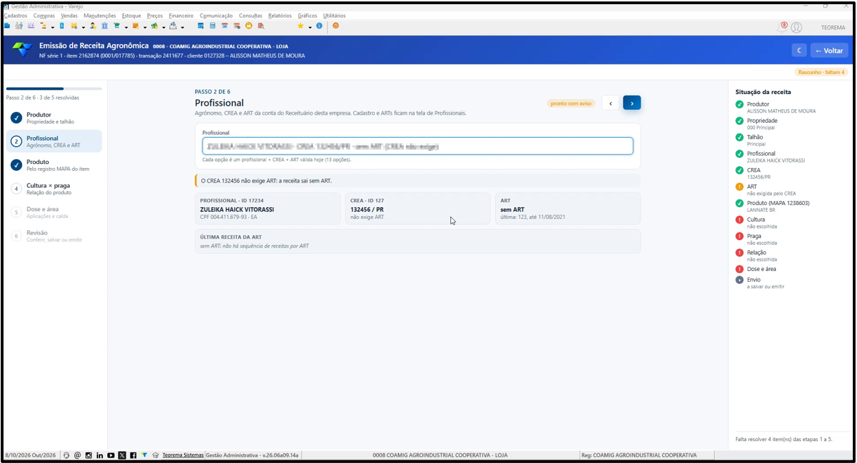Open the Cadastros menu
857x463 pixels.
15,16
